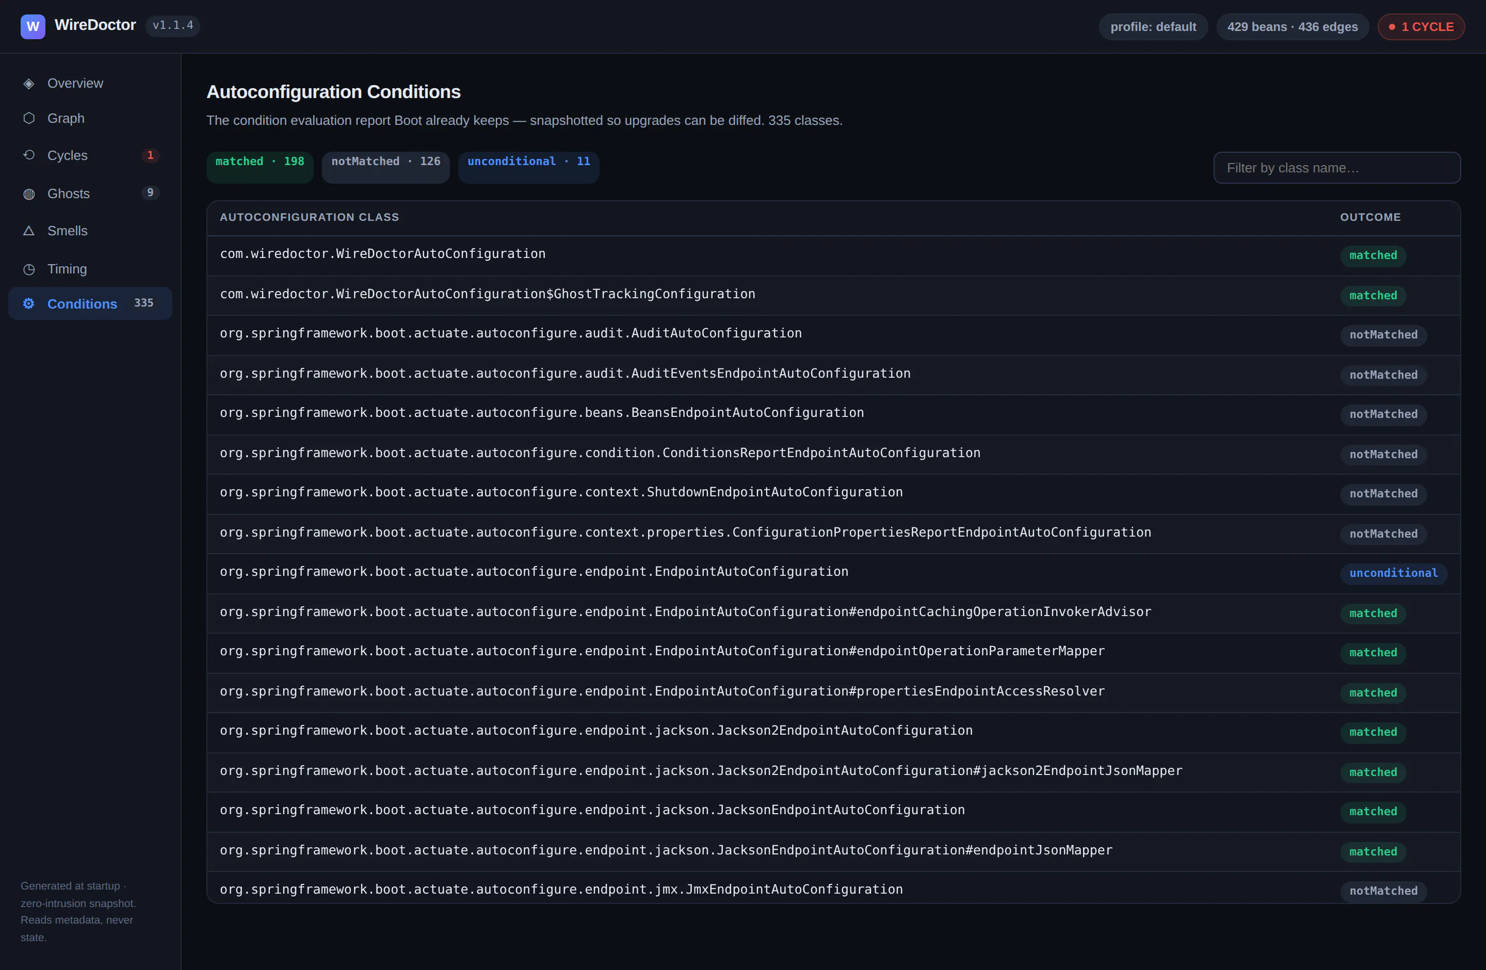Screen dimensions: 1486x970
Task: Click the profile: default pill
Action: point(1153,27)
